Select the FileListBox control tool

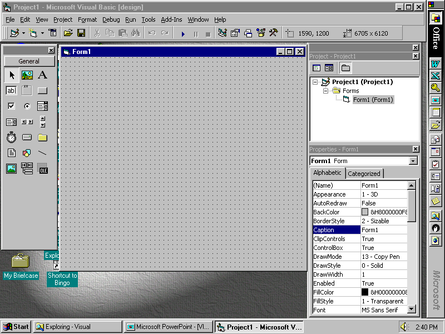tap(12, 153)
